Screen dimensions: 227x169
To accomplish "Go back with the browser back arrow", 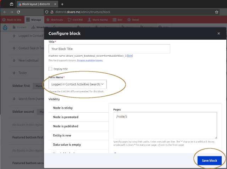I will (x=5, y=12).
